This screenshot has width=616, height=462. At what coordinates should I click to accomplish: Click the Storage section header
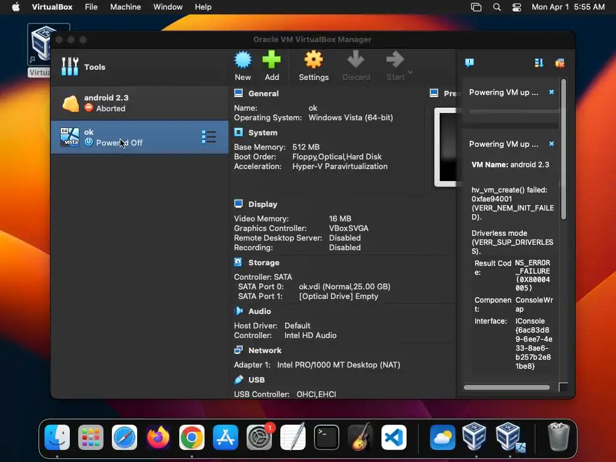click(263, 263)
